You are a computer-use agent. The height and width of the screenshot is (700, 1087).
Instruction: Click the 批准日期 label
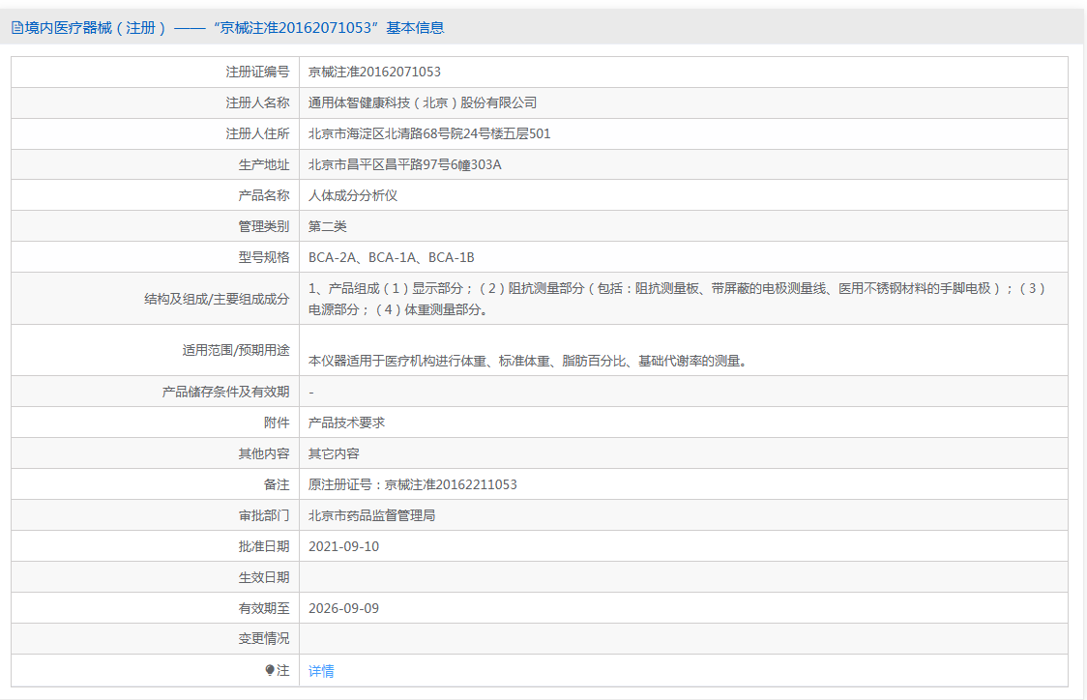tap(263, 547)
